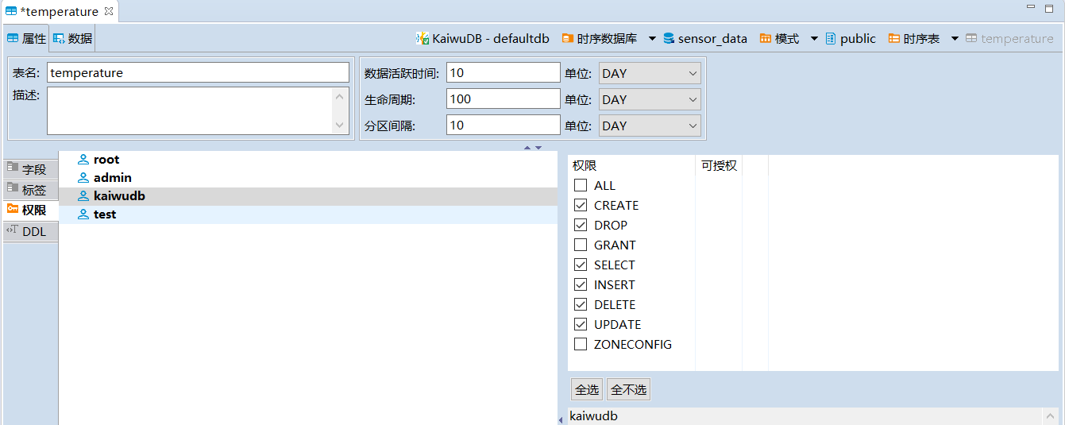Image resolution: width=1065 pixels, height=425 pixels.
Task: Click the KaiwuDB defaultdb connection icon
Action: 423,38
